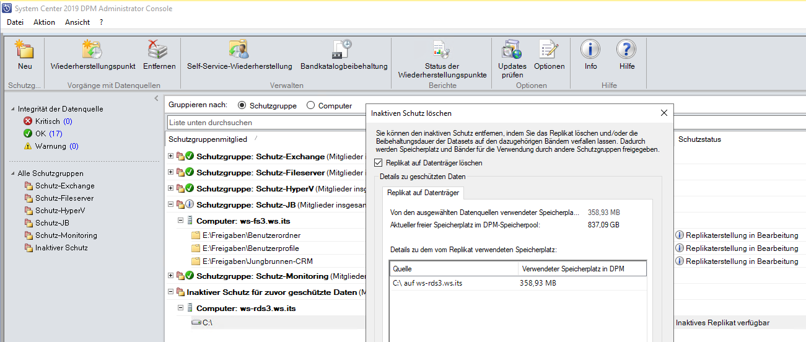Screen dimensions: 806x342
Task: Collapse the Schutz-JB protection group
Action: pyautogui.click(x=171, y=204)
